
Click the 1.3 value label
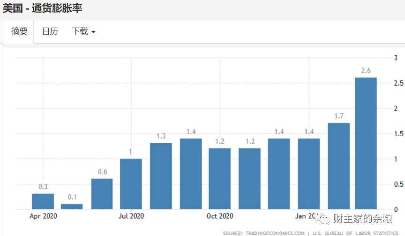(161, 136)
